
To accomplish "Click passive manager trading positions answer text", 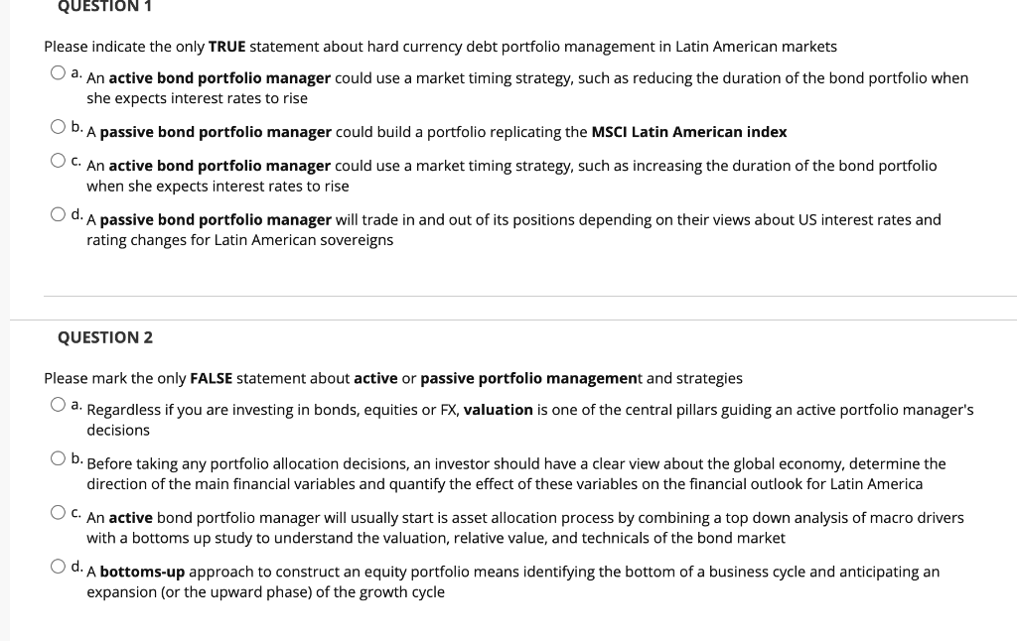I will coord(513,229).
